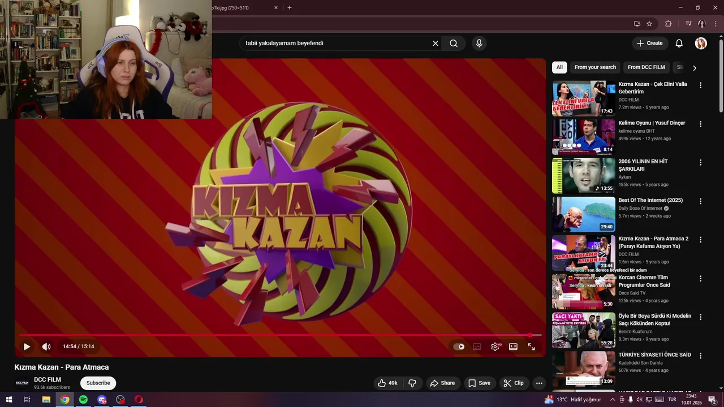Viewport: 724px width, 407px height.
Task: Subscribe to DCC FILM channel
Action: [98, 383]
